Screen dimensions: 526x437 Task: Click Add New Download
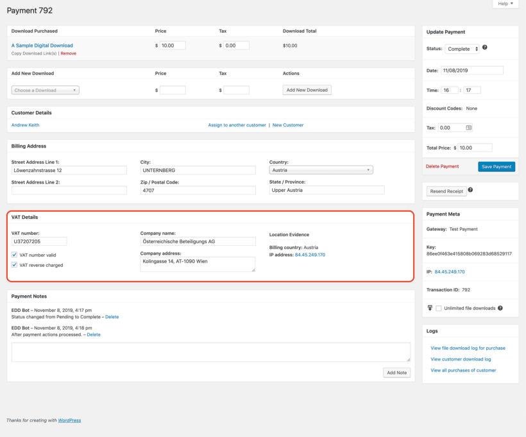[306, 90]
